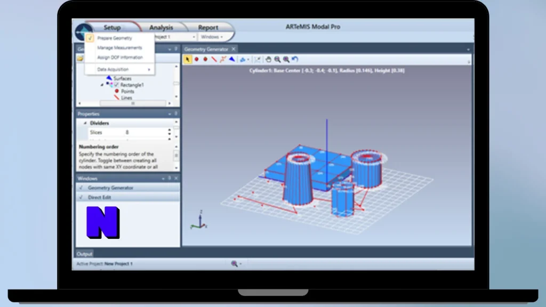Toggle Direct Edit window checkmark
This screenshot has height=307, width=546.
(81, 197)
